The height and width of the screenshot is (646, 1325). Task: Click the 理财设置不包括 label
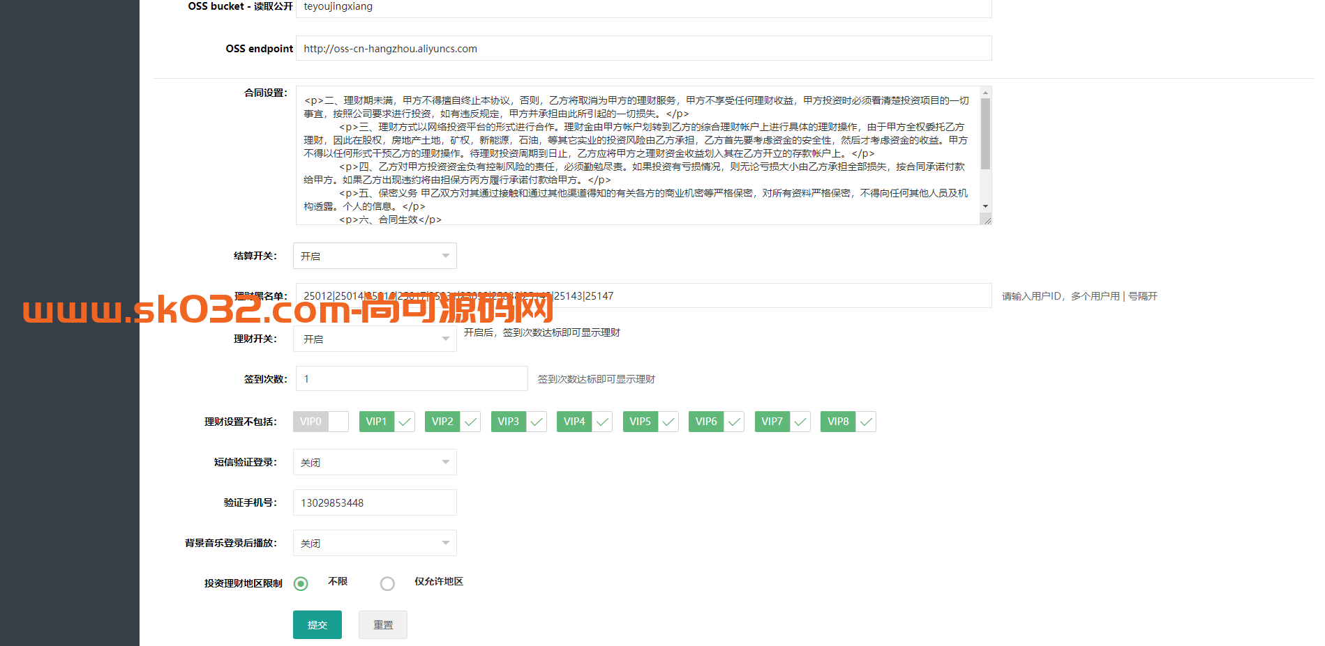coord(241,422)
